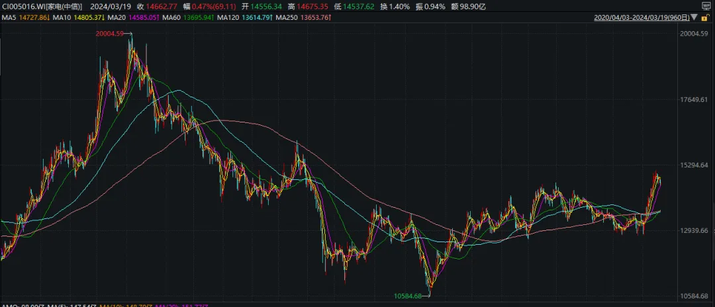Click the date 2024/03/19 in header
Screen dimensions: 715x307
(110, 7)
